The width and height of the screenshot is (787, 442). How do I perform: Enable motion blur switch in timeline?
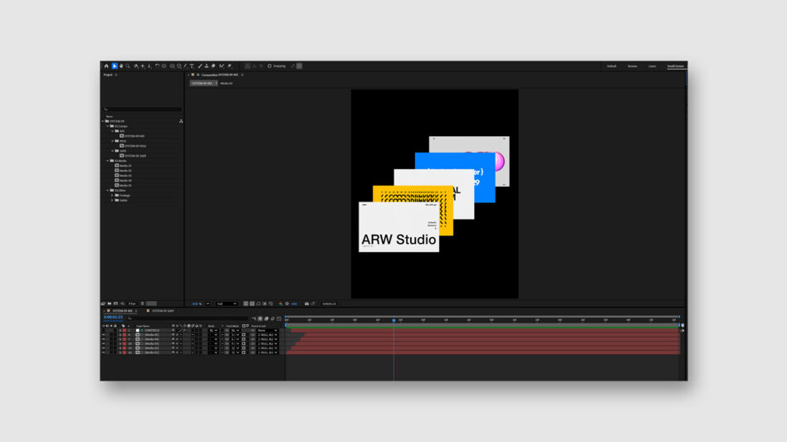[x=272, y=318]
